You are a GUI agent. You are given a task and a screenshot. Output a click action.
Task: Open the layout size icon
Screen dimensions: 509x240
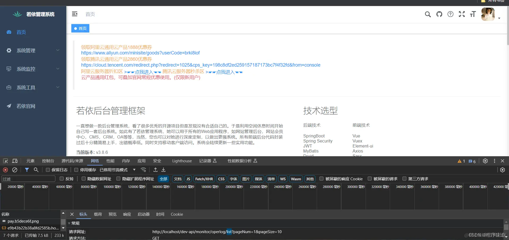click(x=473, y=14)
